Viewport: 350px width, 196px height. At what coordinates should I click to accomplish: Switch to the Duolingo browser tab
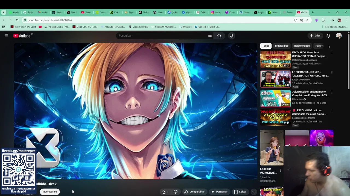(x=100, y=12)
